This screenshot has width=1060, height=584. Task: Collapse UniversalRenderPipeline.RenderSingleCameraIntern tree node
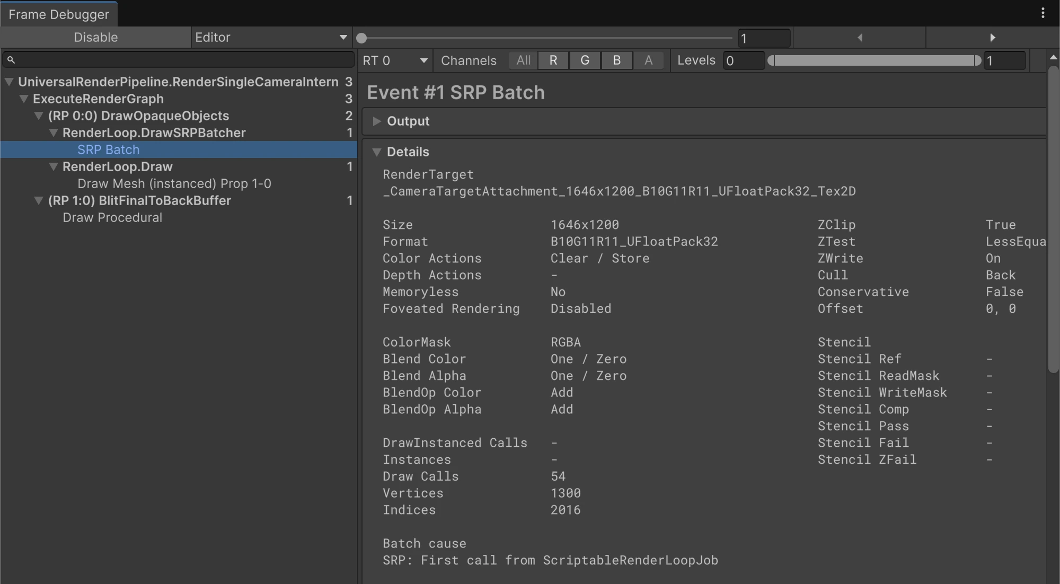click(9, 82)
